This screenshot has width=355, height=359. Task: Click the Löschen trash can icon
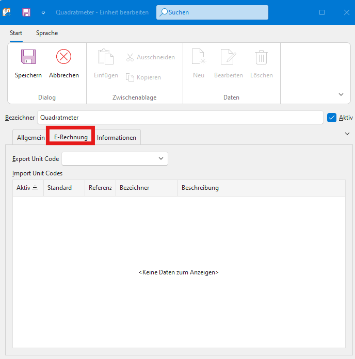(261, 57)
